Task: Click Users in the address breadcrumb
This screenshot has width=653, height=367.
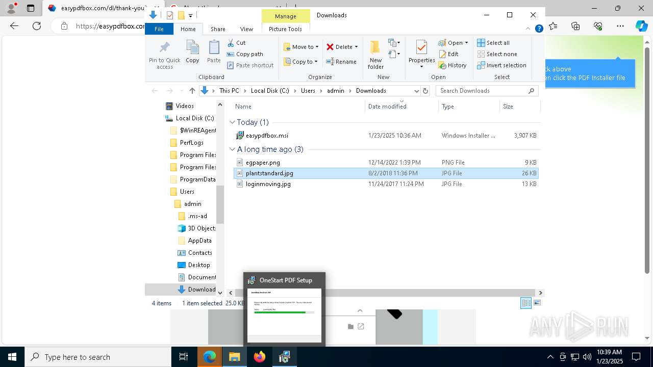Action: 308,91
